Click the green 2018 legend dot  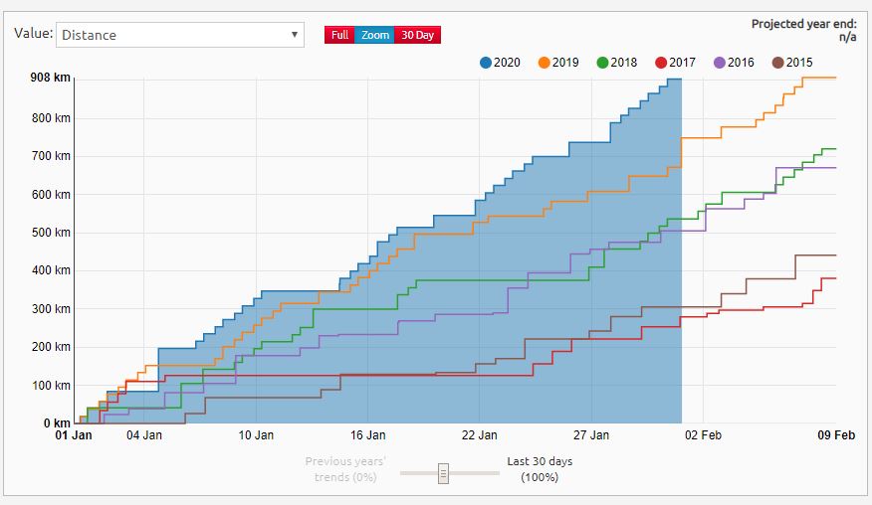point(602,63)
